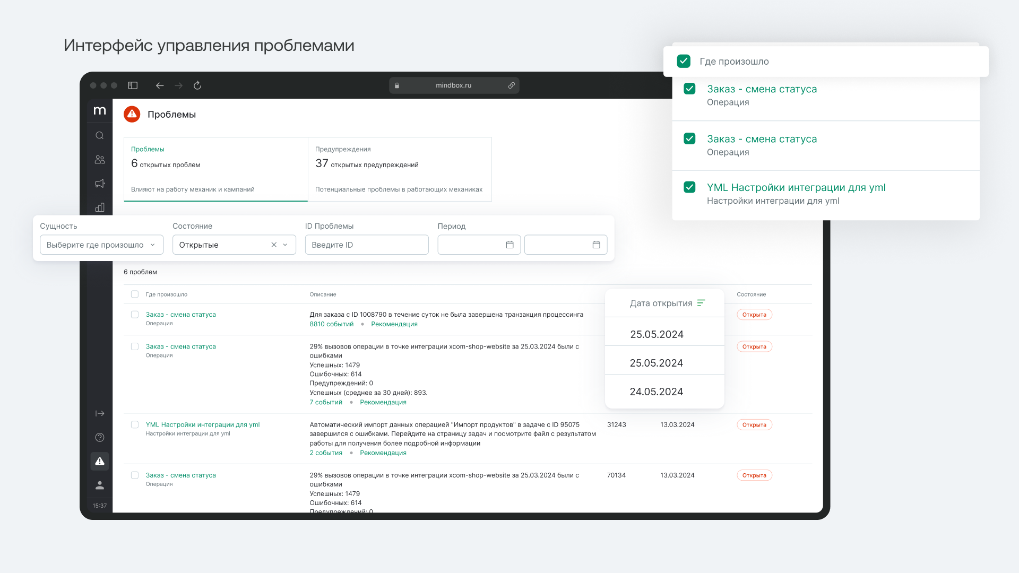The height and width of the screenshot is (573, 1019).
Task: Open the 8810 событий link
Action: point(331,324)
